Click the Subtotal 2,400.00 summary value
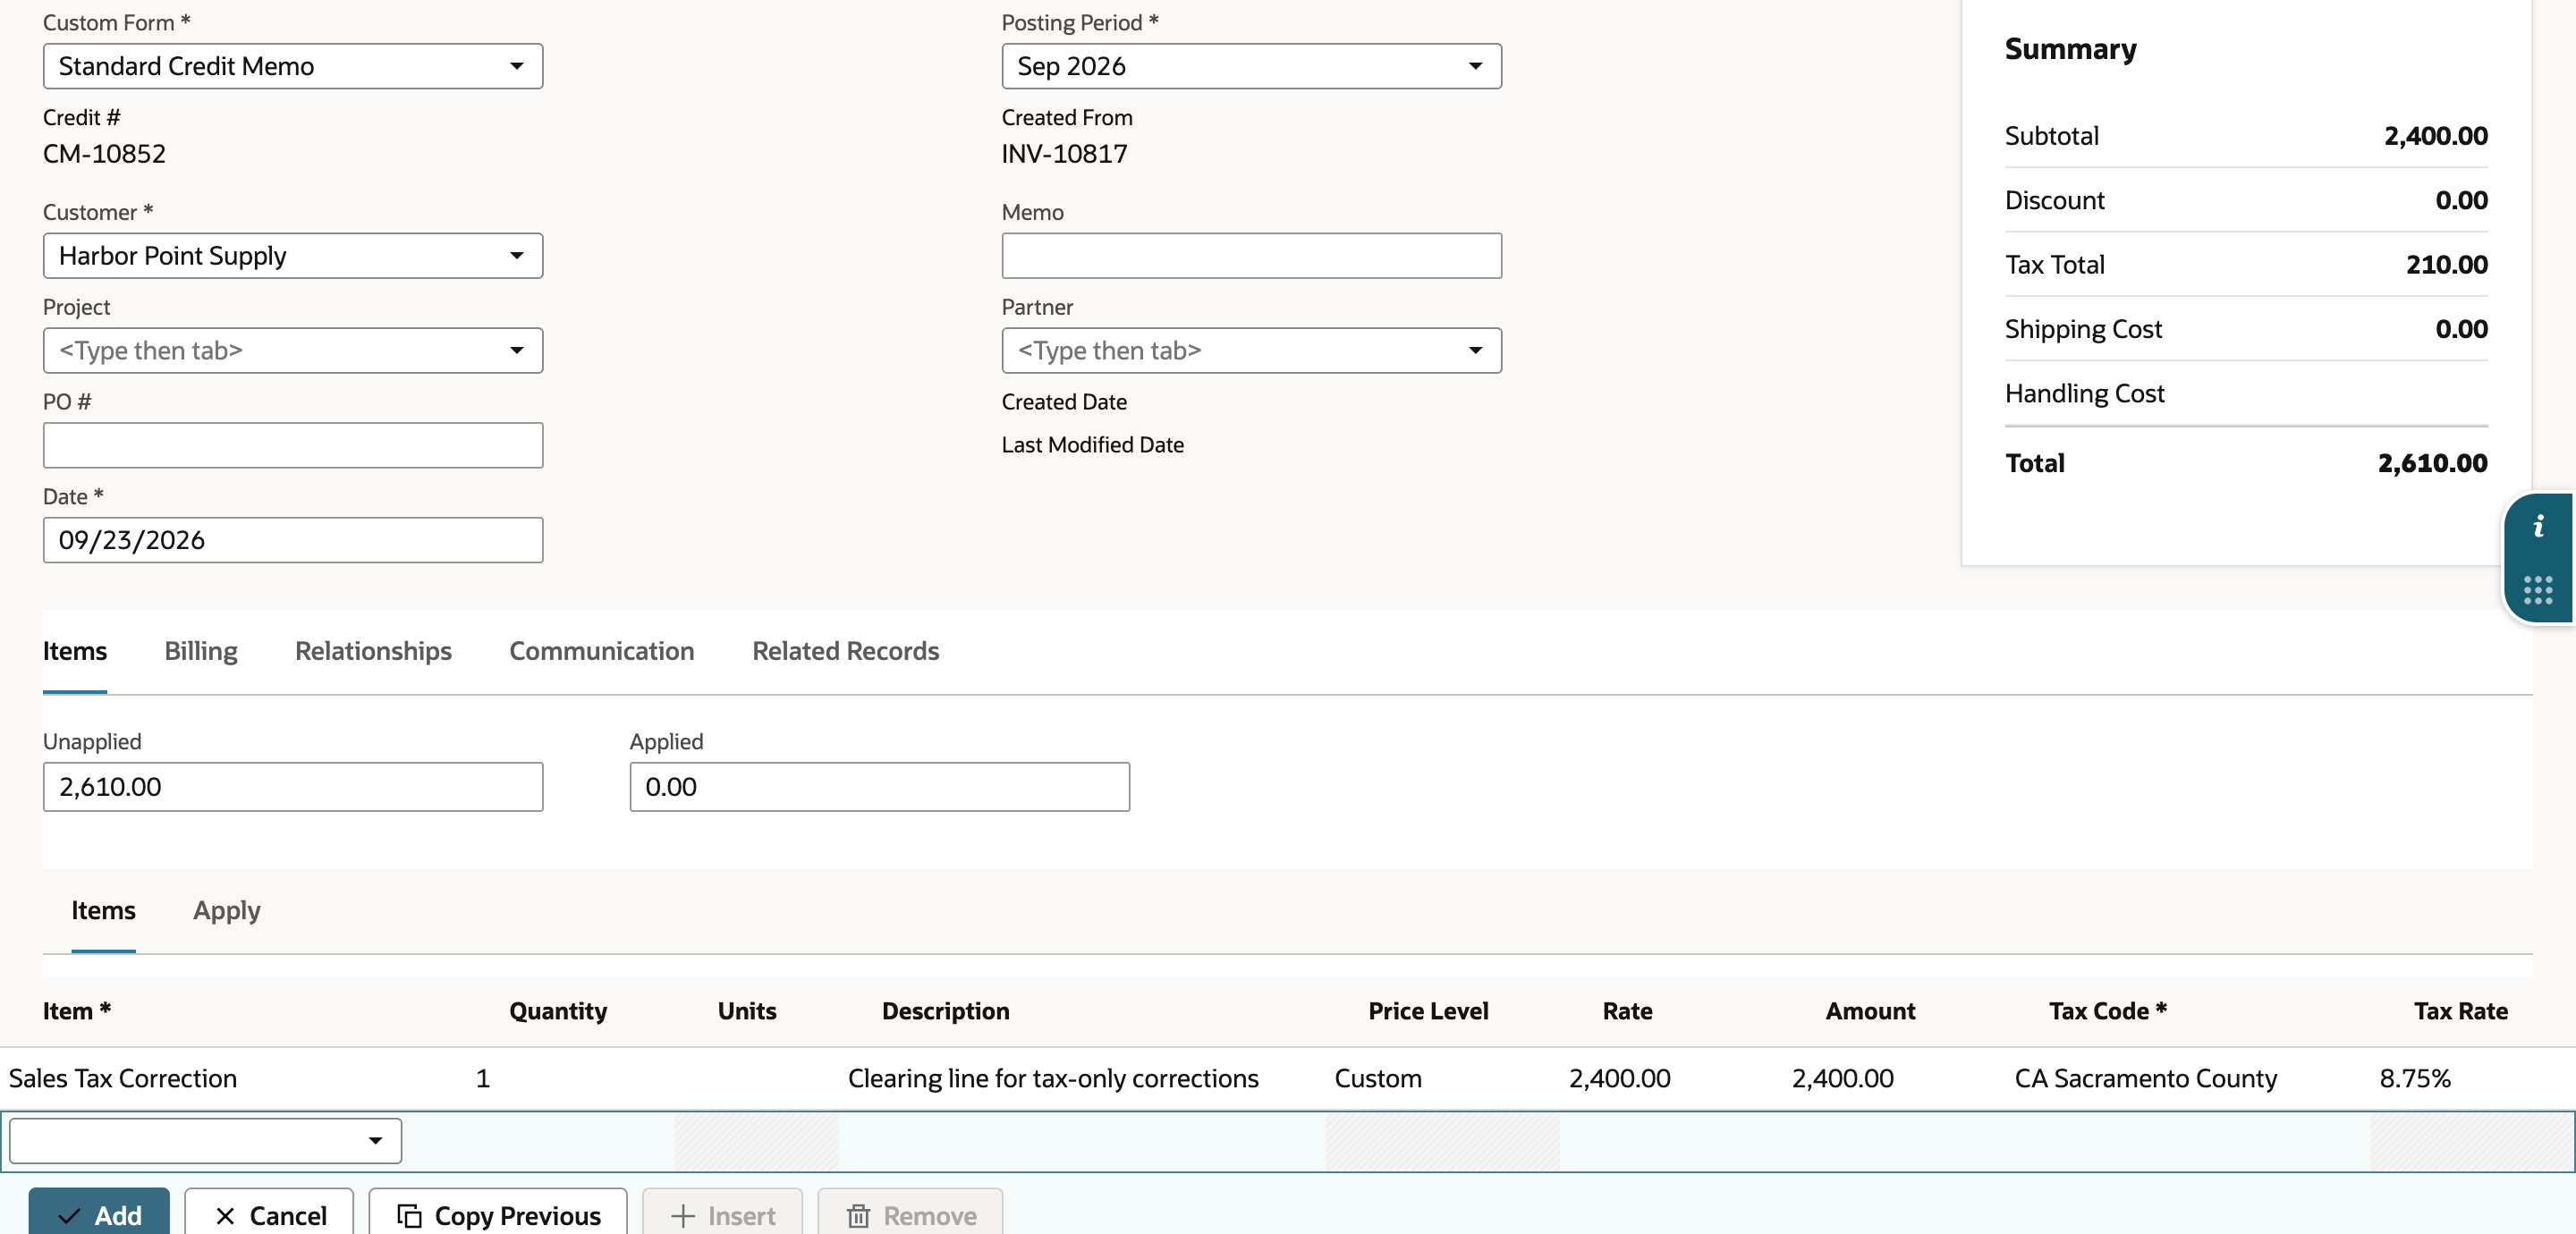Viewport: 2576px width, 1234px height. point(2435,136)
